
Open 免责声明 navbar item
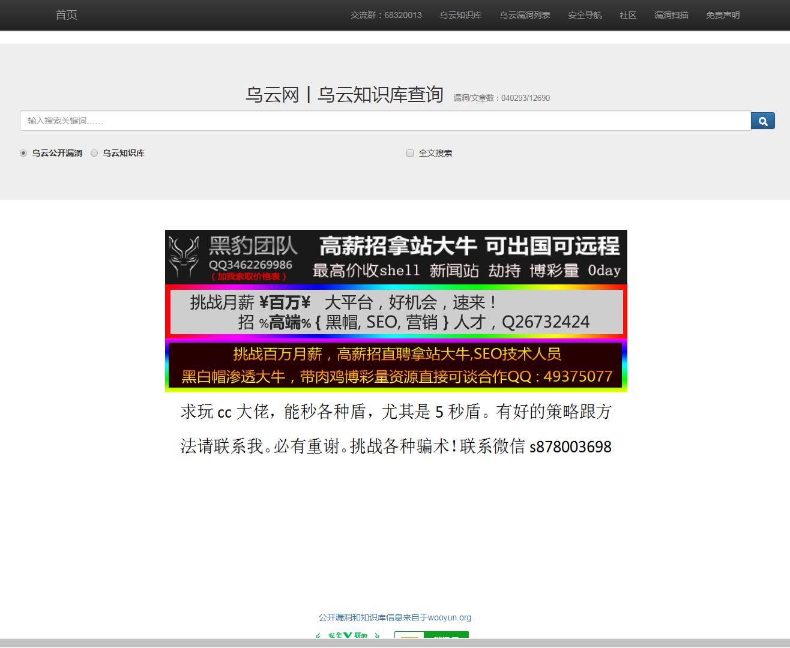point(723,15)
